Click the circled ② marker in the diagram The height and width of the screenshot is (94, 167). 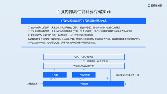coord(81,79)
